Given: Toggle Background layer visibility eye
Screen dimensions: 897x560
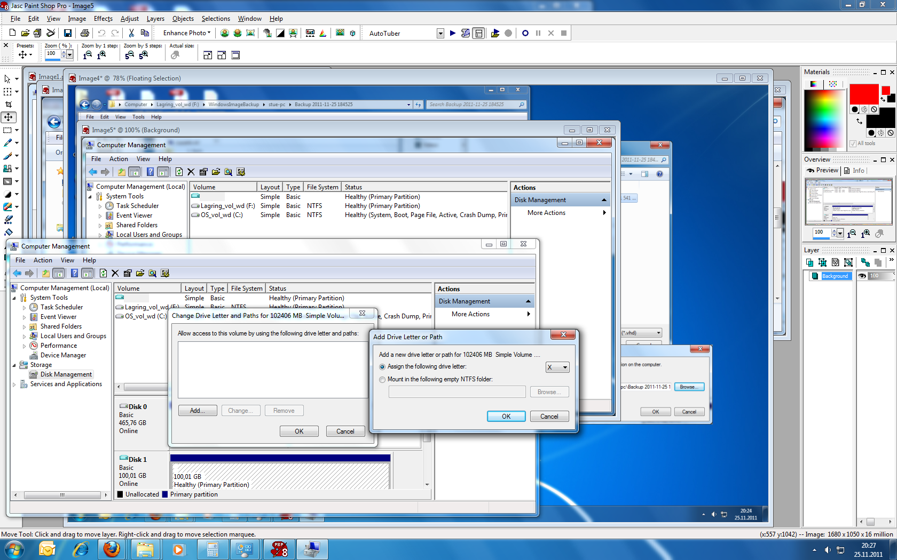Looking at the screenshot, I should (862, 276).
